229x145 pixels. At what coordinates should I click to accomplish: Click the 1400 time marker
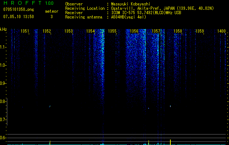(221, 31)
